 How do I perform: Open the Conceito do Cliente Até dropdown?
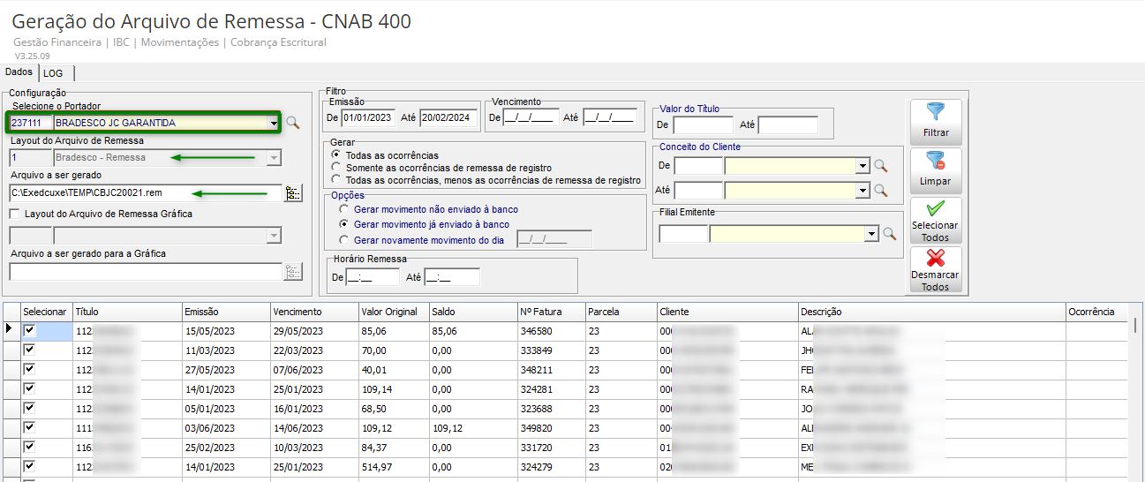click(x=862, y=190)
